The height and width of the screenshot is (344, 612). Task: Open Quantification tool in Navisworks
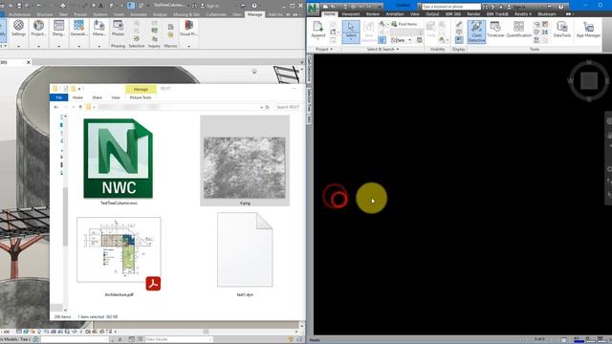click(x=518, y=30)
